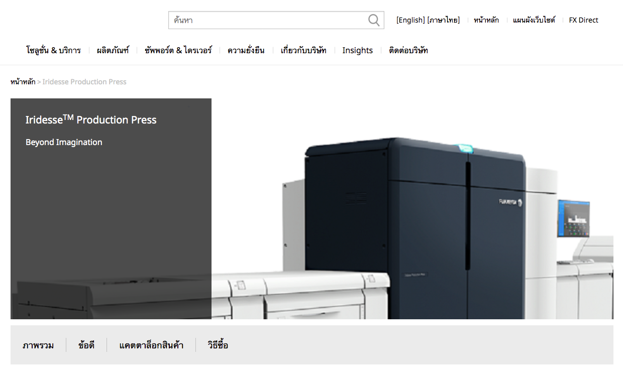
Task: Open the ผลิตภัณฑ์ menu
Action: pyautogui.click(x=113, y=50)
